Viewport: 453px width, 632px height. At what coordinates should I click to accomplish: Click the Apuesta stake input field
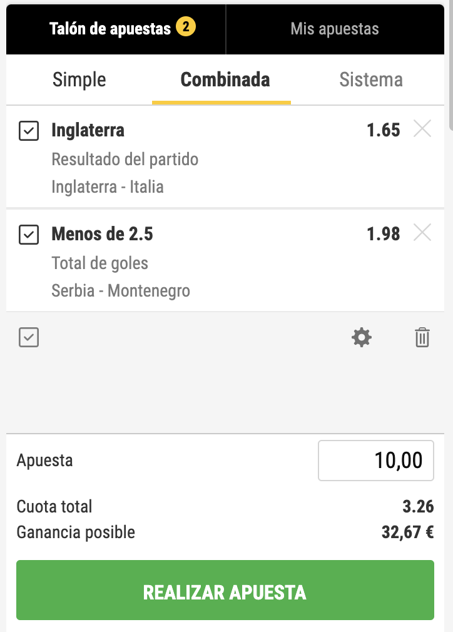(x=376, y=461)
